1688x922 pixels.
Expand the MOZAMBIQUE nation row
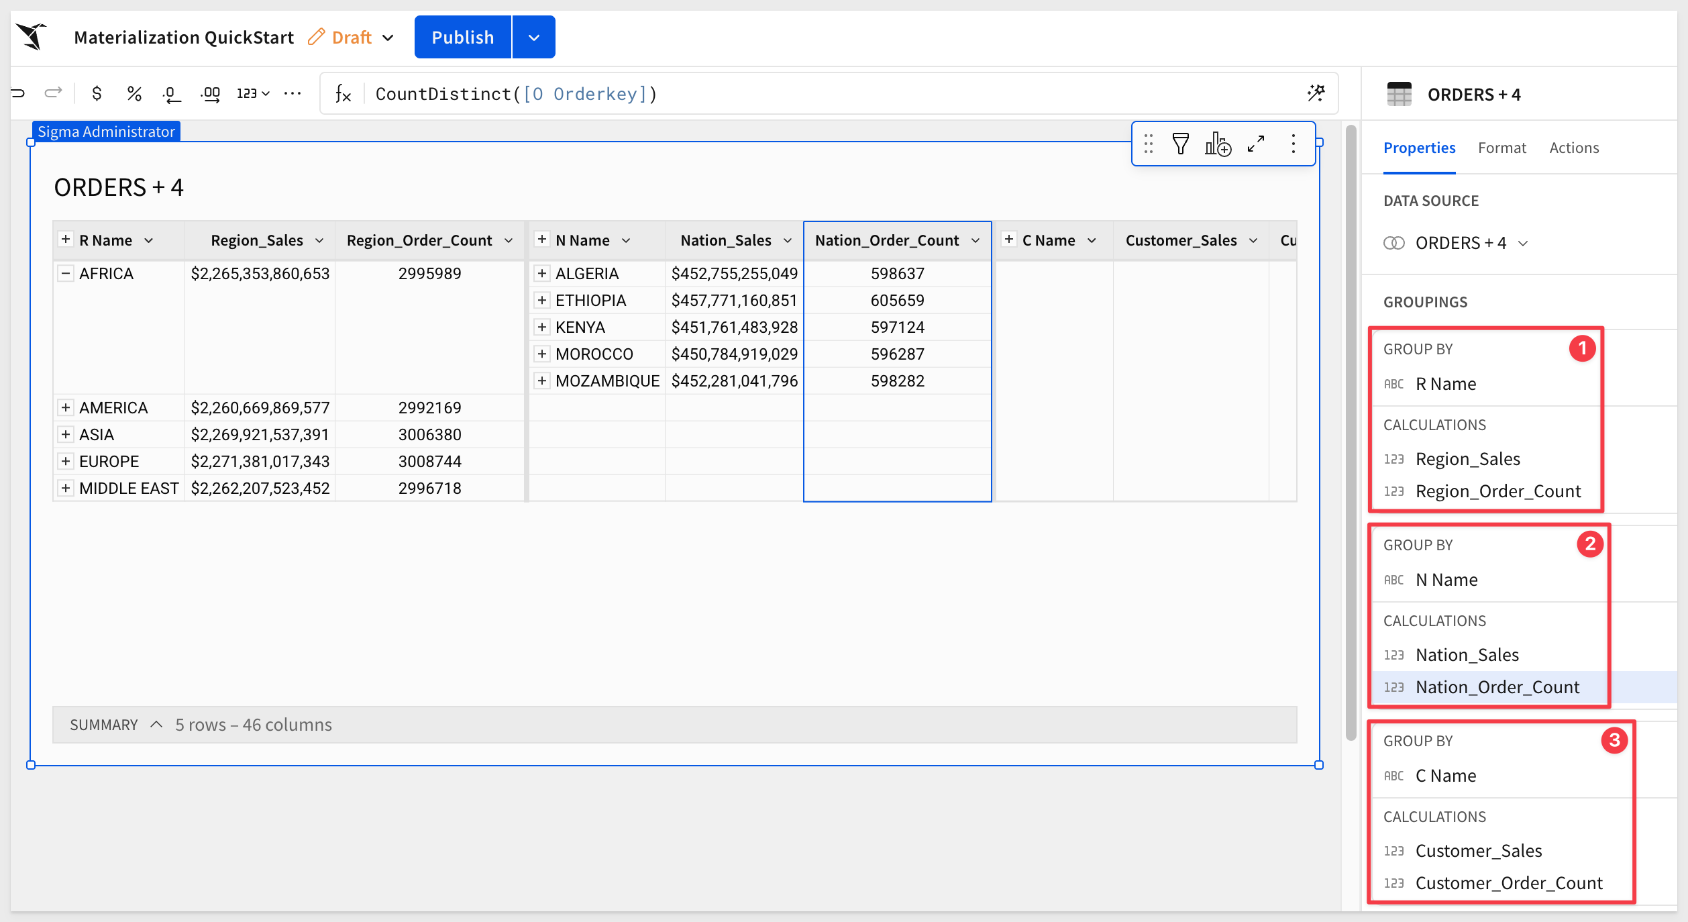[542, 380]
